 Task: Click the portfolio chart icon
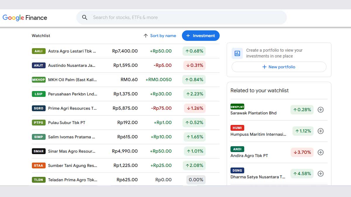pos(237,53)
